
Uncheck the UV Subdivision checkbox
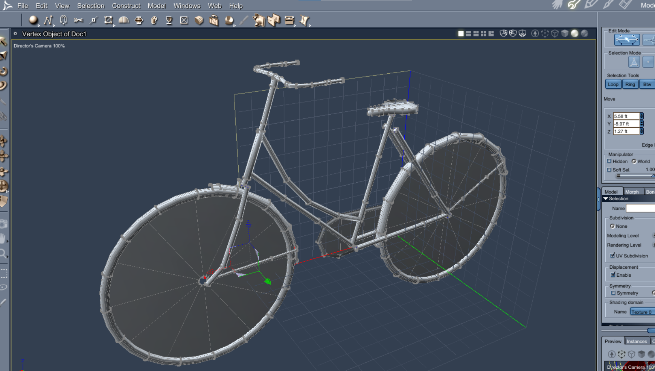click(612, 256)
